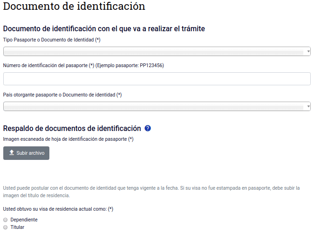Select the Dependiente radio option
Screen dimensions: 314x234
pos(6,220)
